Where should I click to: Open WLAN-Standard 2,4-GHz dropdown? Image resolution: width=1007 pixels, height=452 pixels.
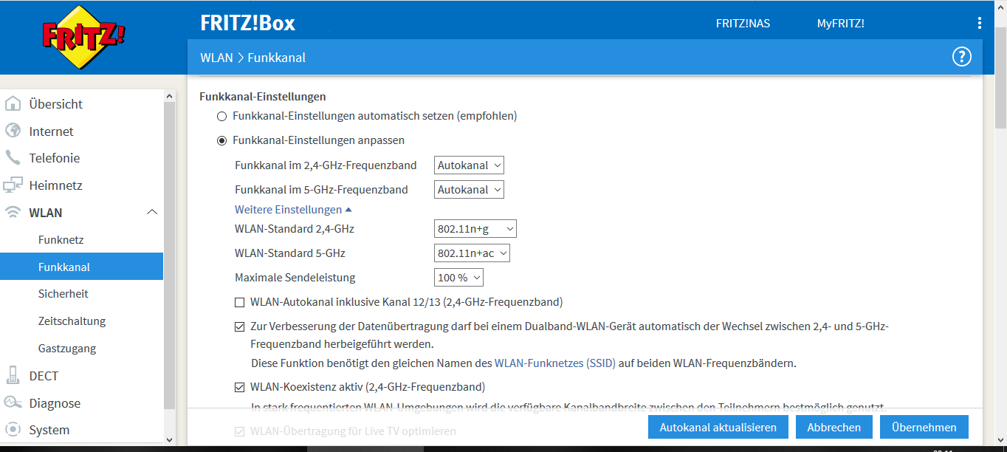(x=475, y=229)
